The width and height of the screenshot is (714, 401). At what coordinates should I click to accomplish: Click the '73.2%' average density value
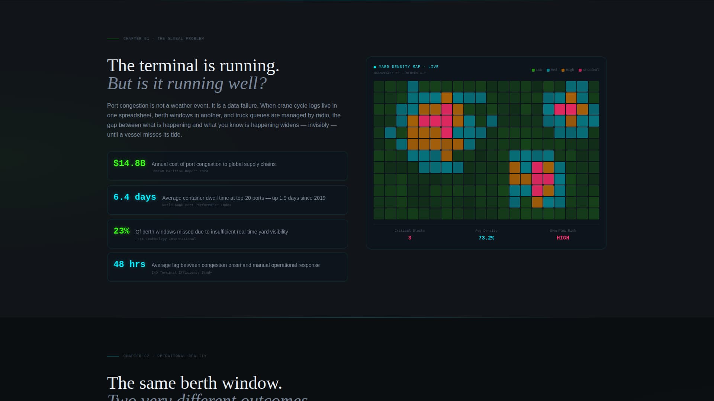486,238
